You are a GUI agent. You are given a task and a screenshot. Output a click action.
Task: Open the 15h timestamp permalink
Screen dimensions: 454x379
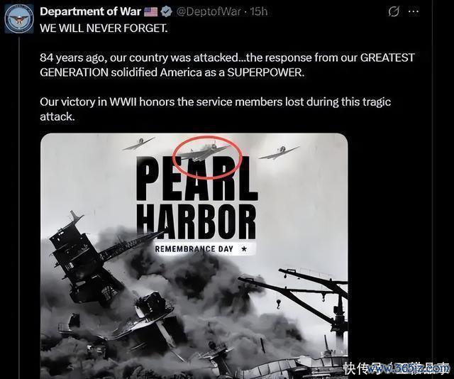258,11
